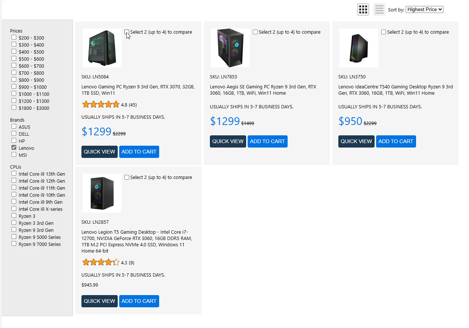Enable the ASUS brand filter
469x328 pixels.
14,126
